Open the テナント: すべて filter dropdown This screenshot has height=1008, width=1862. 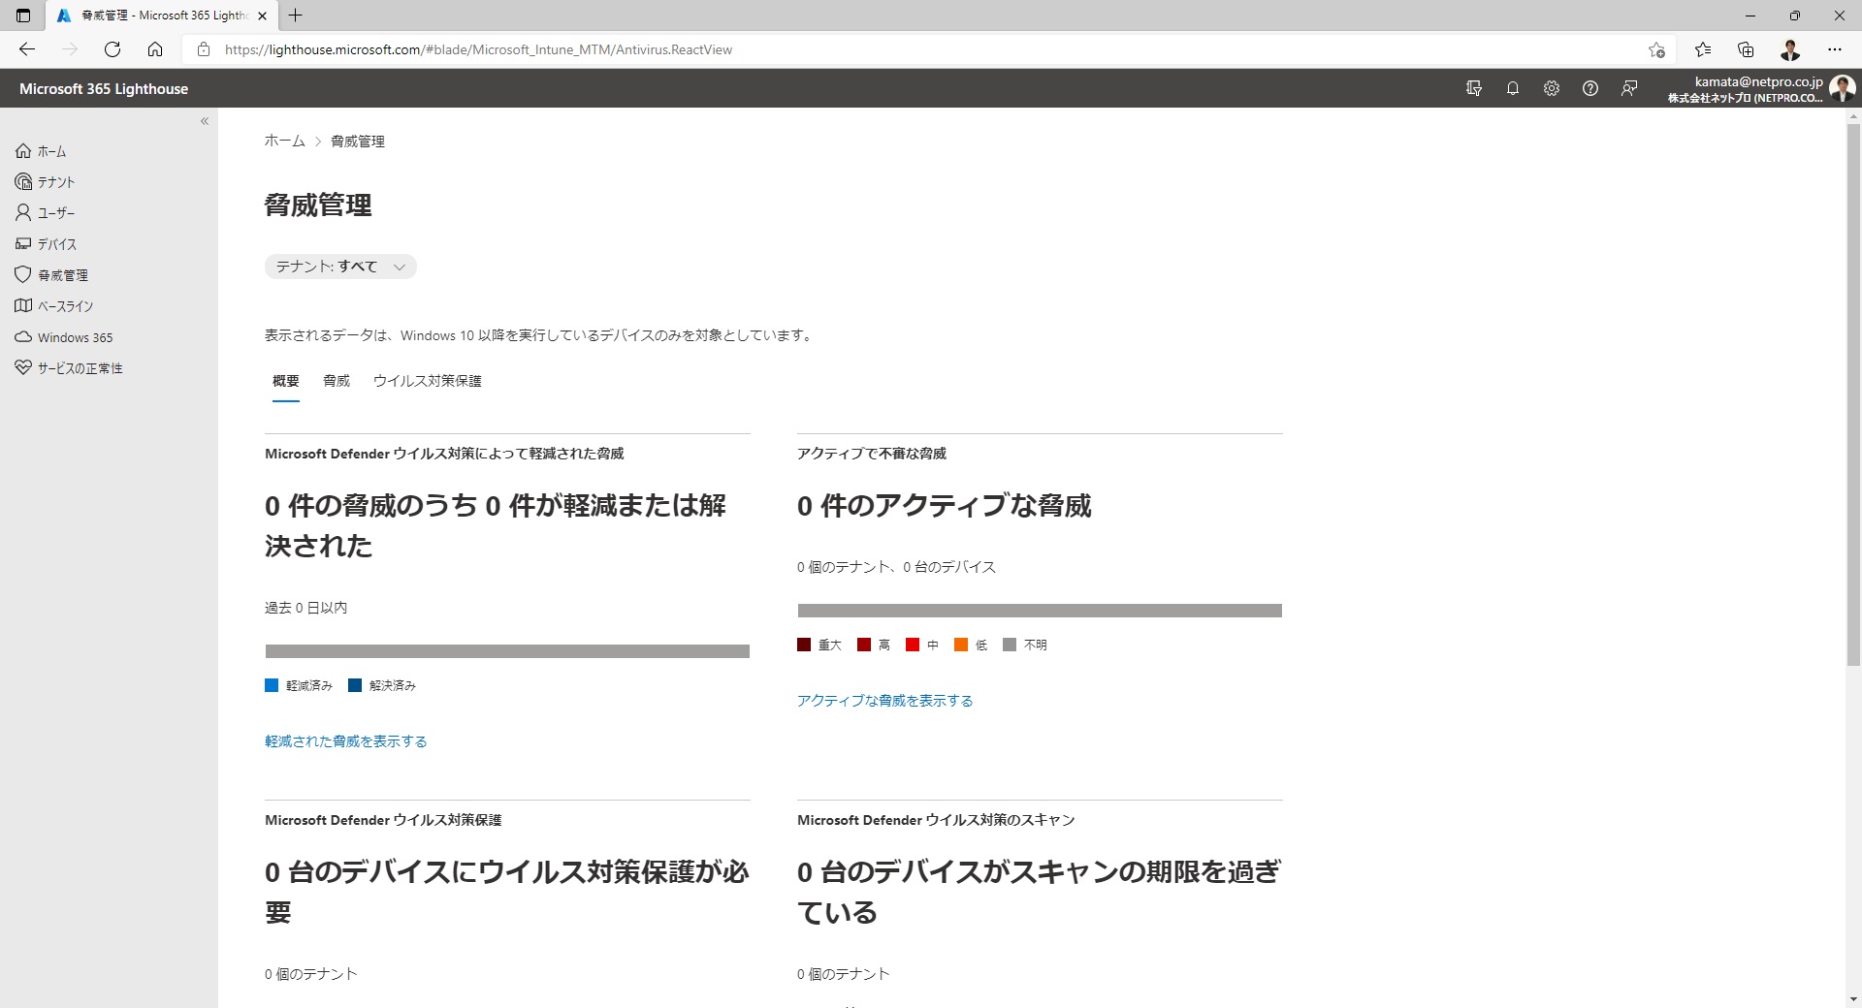pos(340,266)
